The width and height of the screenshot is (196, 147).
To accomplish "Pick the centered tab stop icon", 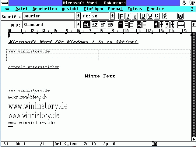I will [x=162, y=25].
